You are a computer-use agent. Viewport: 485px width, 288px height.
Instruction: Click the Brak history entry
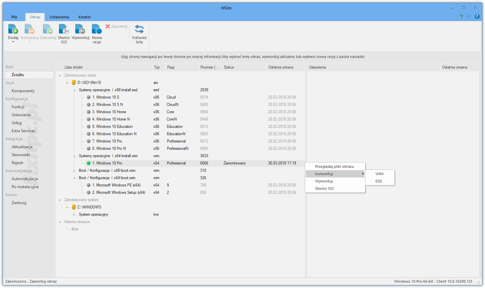75,229
